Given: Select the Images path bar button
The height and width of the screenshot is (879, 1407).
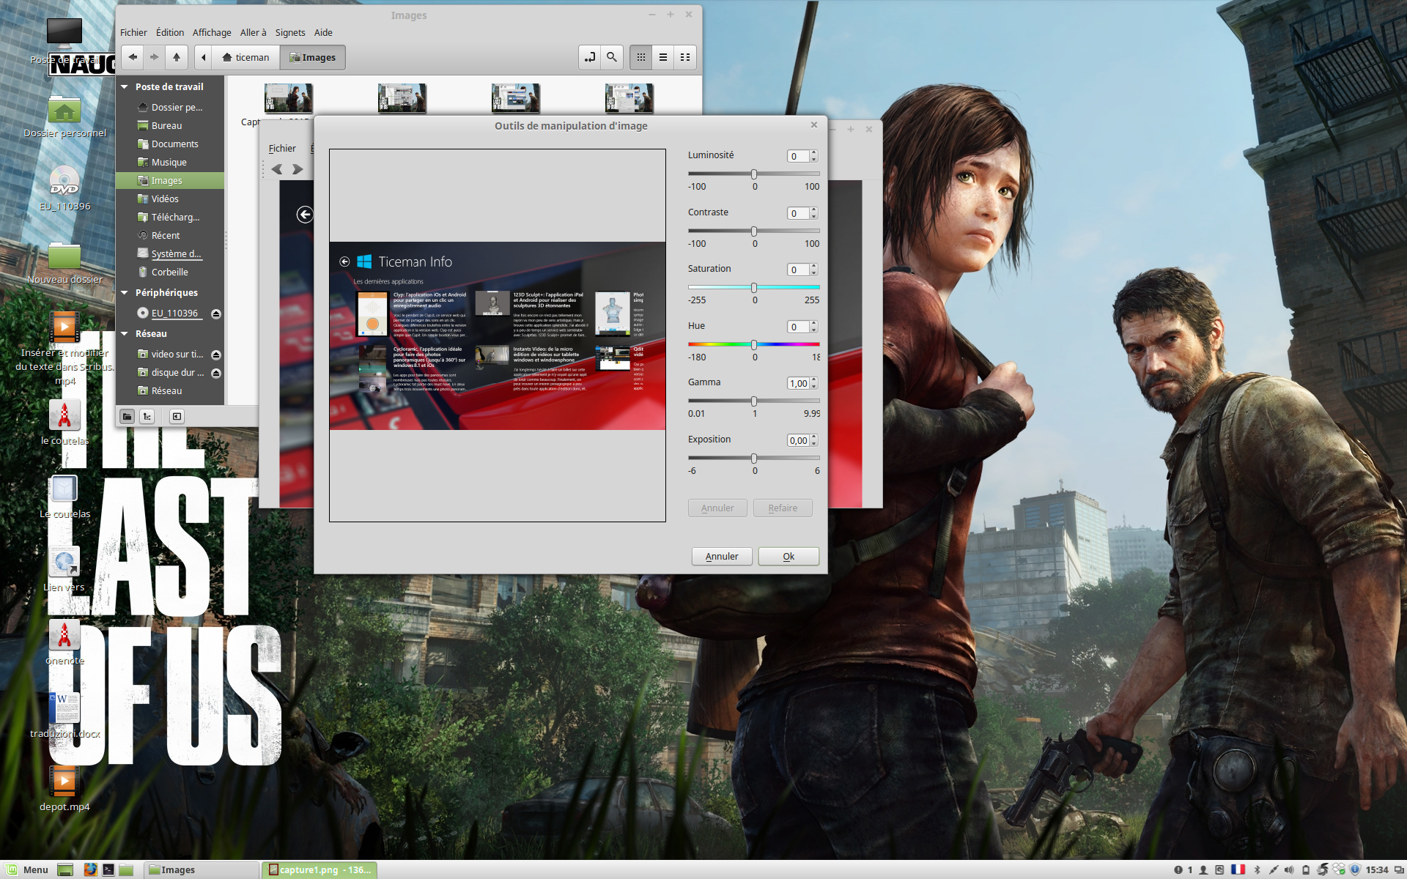Looking at the screenshot, I should (313, 57).
